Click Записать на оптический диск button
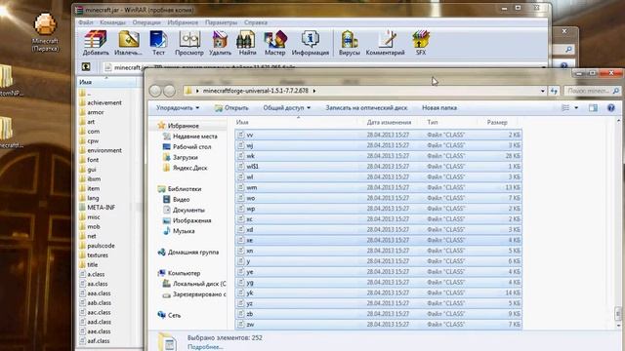 coord(366,108)
